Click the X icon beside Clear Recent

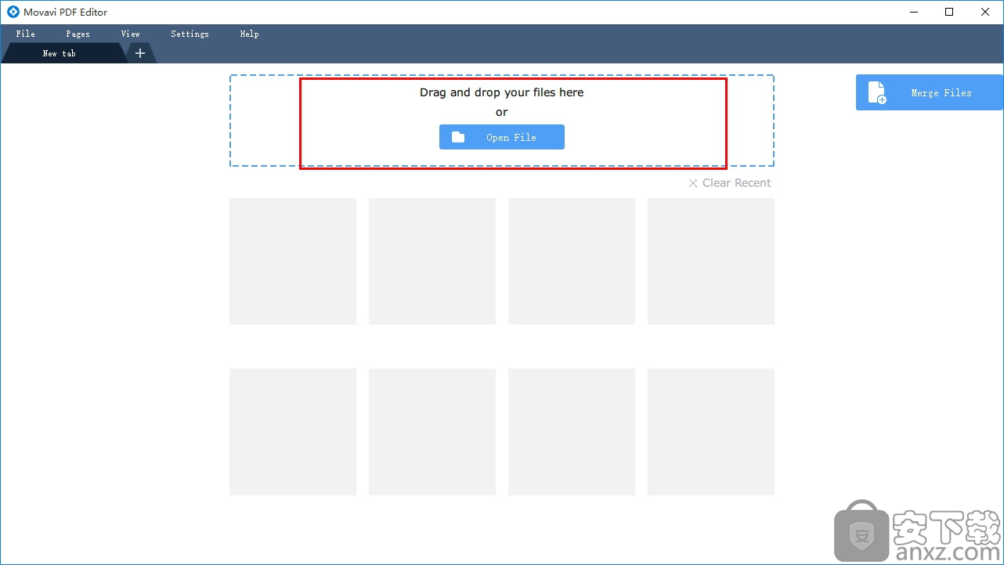[x=693, y=183]
